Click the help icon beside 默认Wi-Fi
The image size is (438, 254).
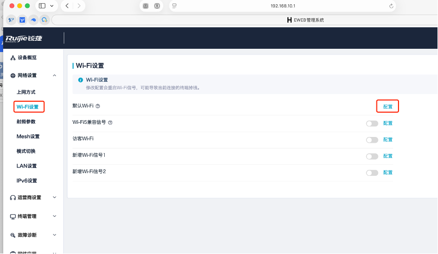pos(98,106)
